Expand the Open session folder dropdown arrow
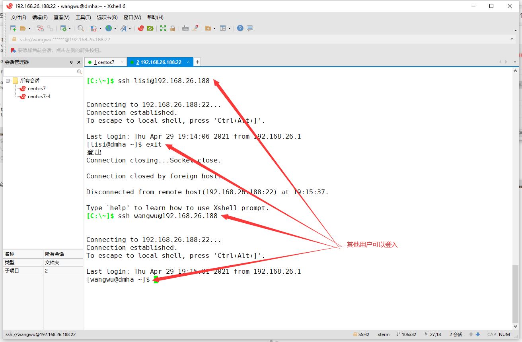522x342 pixels. pos(29,28)
